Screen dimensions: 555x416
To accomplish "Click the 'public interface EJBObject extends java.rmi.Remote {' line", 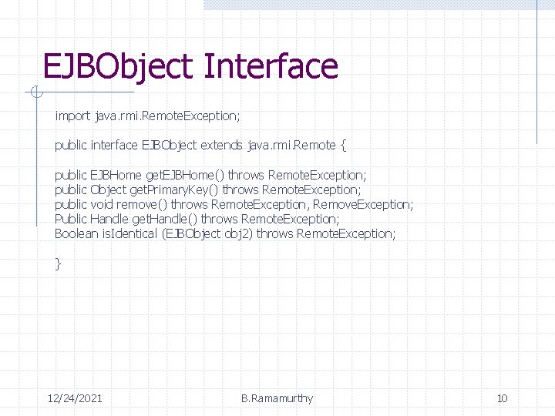I will click(200, 146).
